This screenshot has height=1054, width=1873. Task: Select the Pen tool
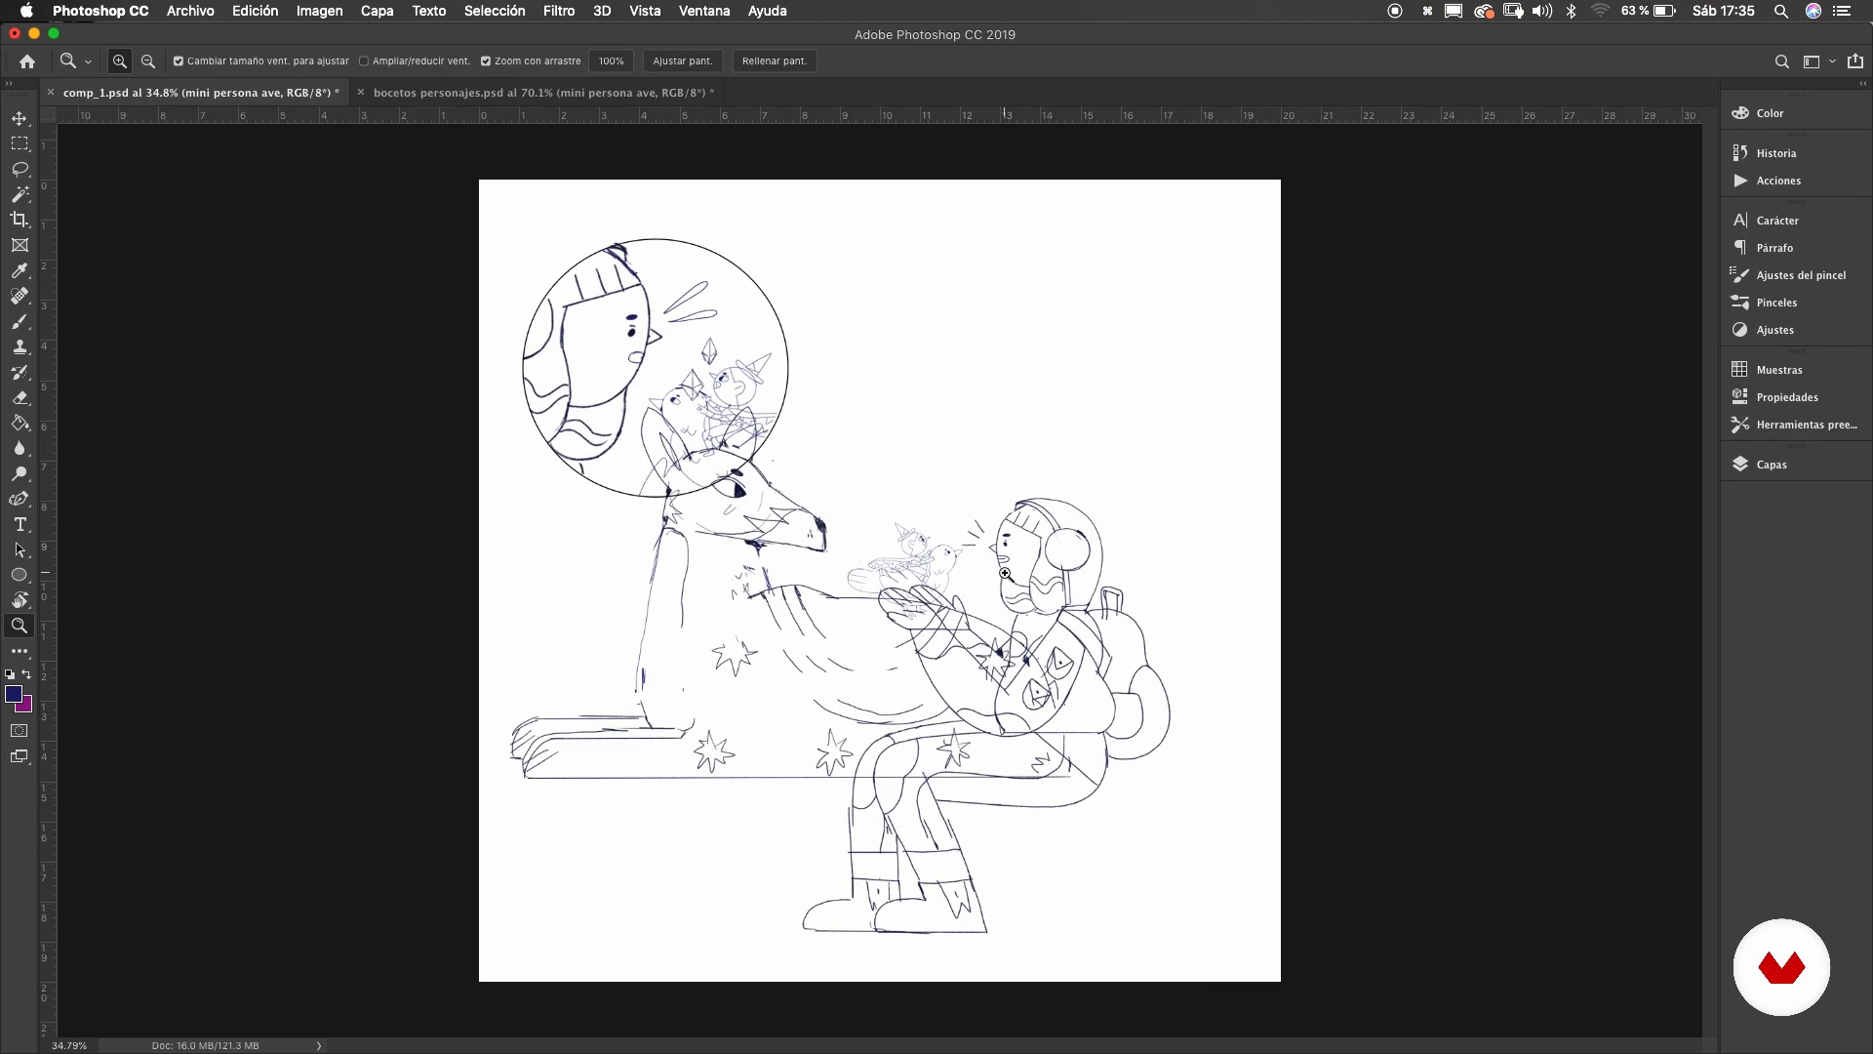[x=20, y=499]
